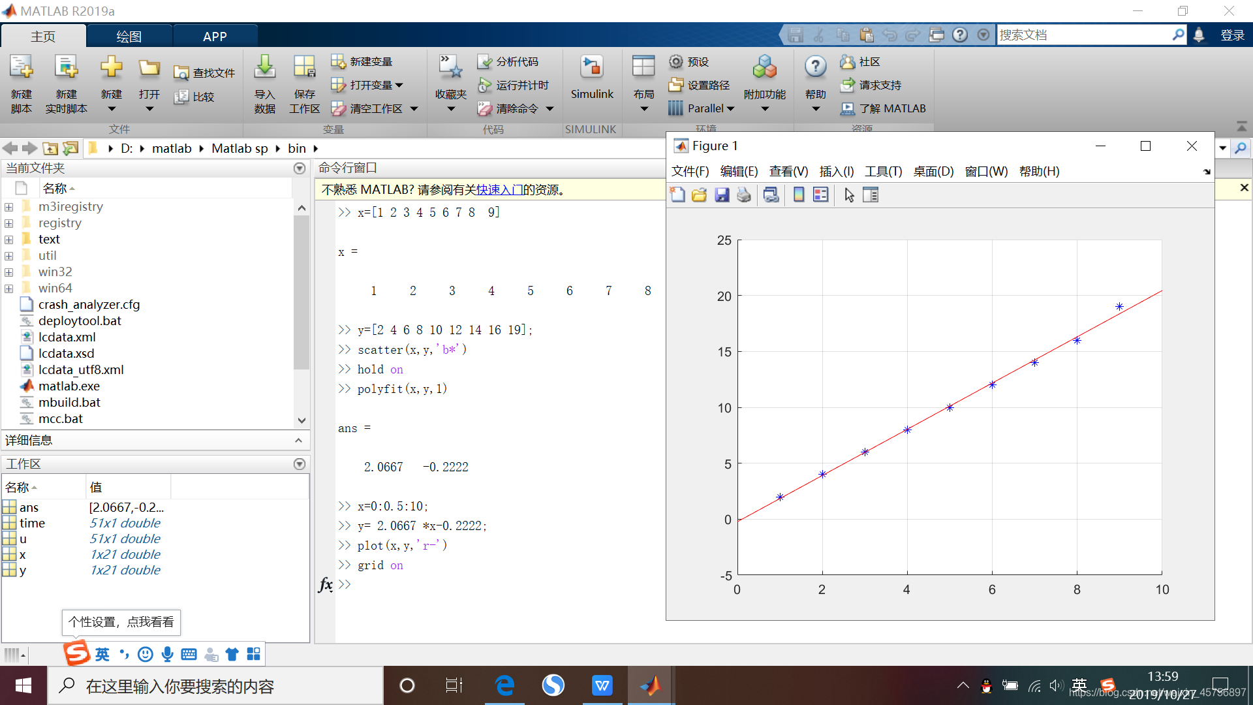
Task: Open workspace panel actions dropdown
Action: coord(300,464)
